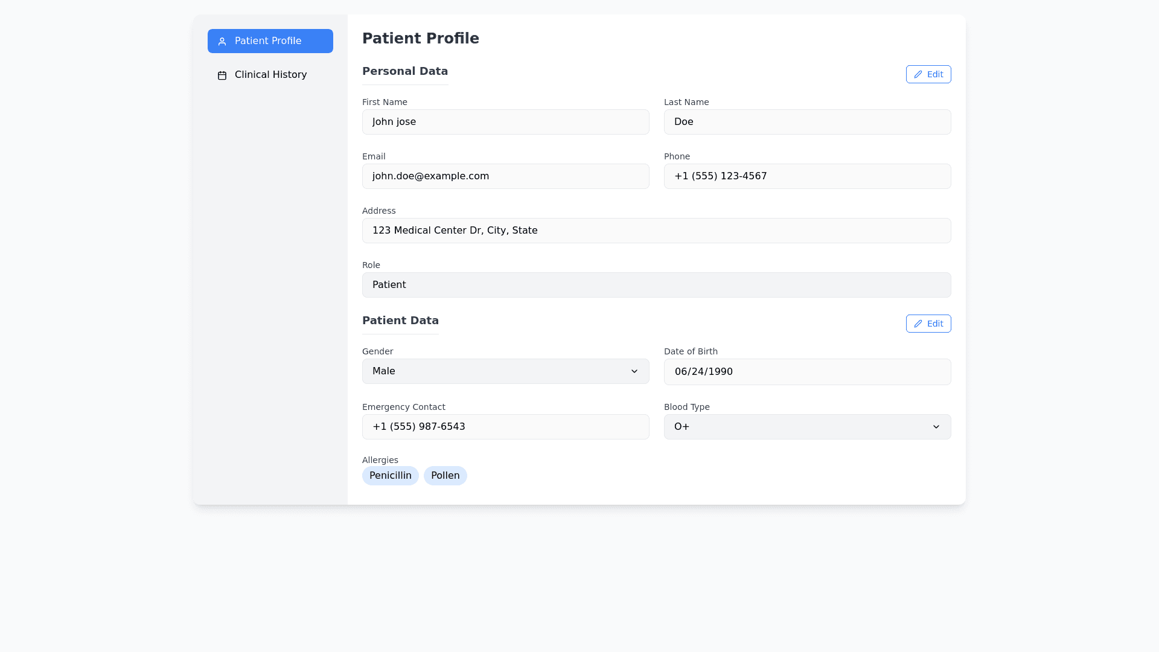Click the Phone number field
Viewport: 1159px width, 652px height.
[808, 176]
